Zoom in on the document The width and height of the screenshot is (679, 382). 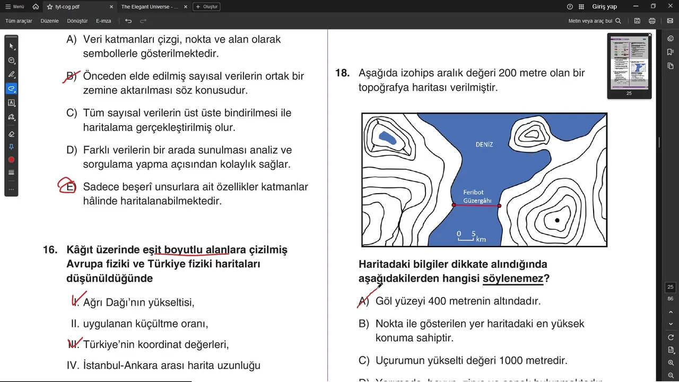tap(671, 362)
